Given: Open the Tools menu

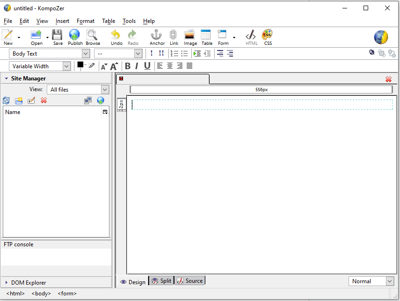Looking at the screenshot, I should (129, 21).
